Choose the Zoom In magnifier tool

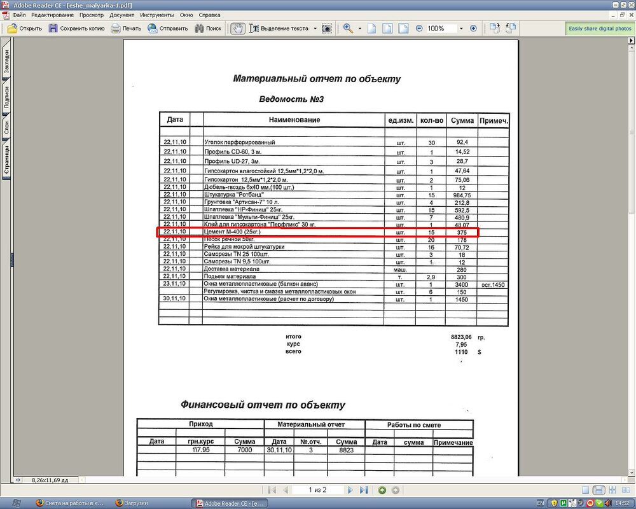(x=348, y=29)
